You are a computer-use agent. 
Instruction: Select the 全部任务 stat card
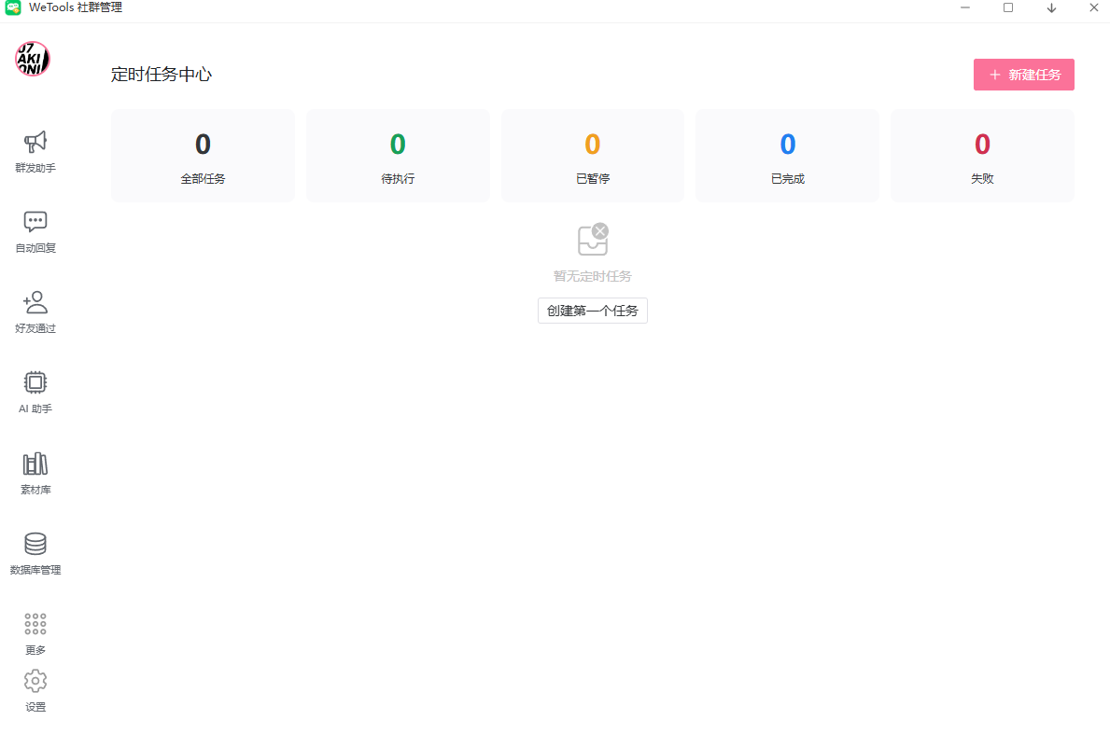coord(203,156)
